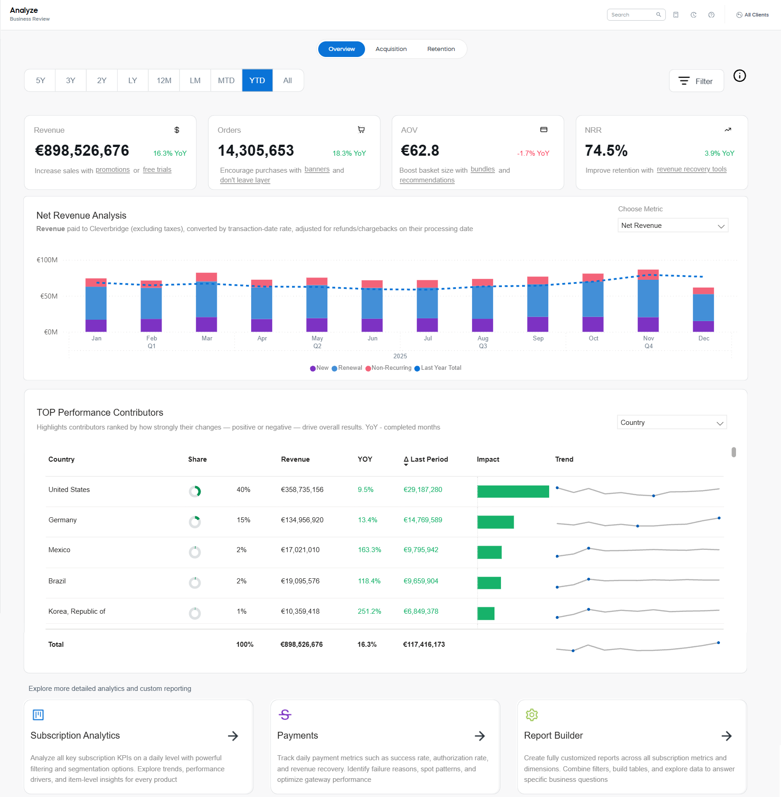Screen dimensions: 781x797
Task: Click the credit card icon on the AOV card
Action: (544, 130)
